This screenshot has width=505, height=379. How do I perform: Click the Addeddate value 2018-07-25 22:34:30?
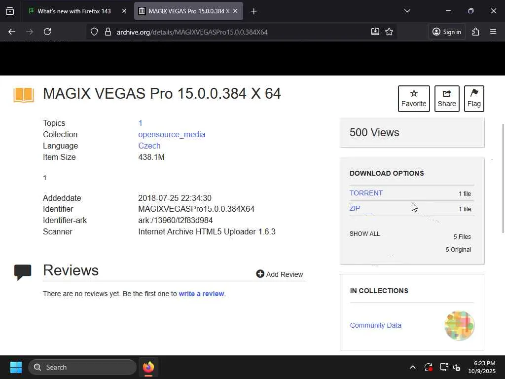(175, 198)
